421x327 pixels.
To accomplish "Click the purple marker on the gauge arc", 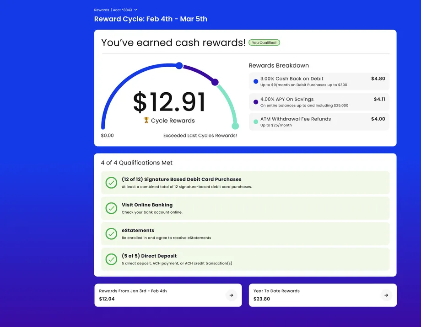I will click(215, 82).
